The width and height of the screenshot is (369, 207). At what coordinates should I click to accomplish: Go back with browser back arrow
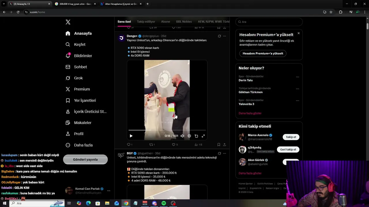4,12
